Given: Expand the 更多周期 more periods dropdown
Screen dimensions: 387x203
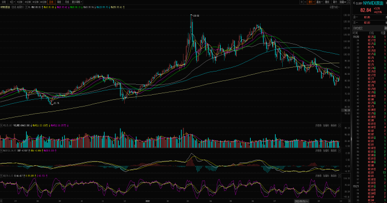Looking at the screenshot, I should tap(77, 2).
